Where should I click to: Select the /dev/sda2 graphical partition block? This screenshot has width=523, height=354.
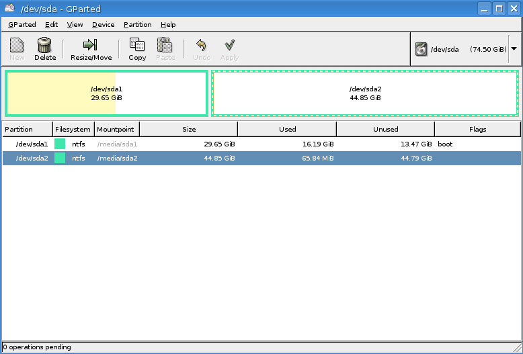click(365, 93)
